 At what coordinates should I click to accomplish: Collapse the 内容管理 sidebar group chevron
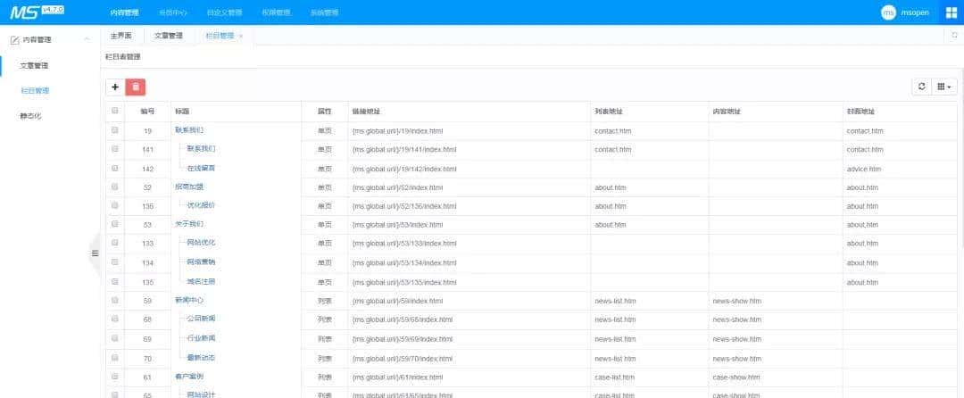point(87,39)
